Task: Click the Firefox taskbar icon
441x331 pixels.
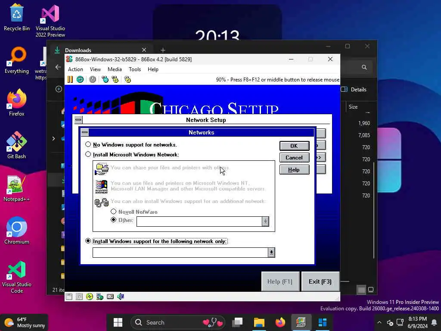Action: (x=280, y=322)
